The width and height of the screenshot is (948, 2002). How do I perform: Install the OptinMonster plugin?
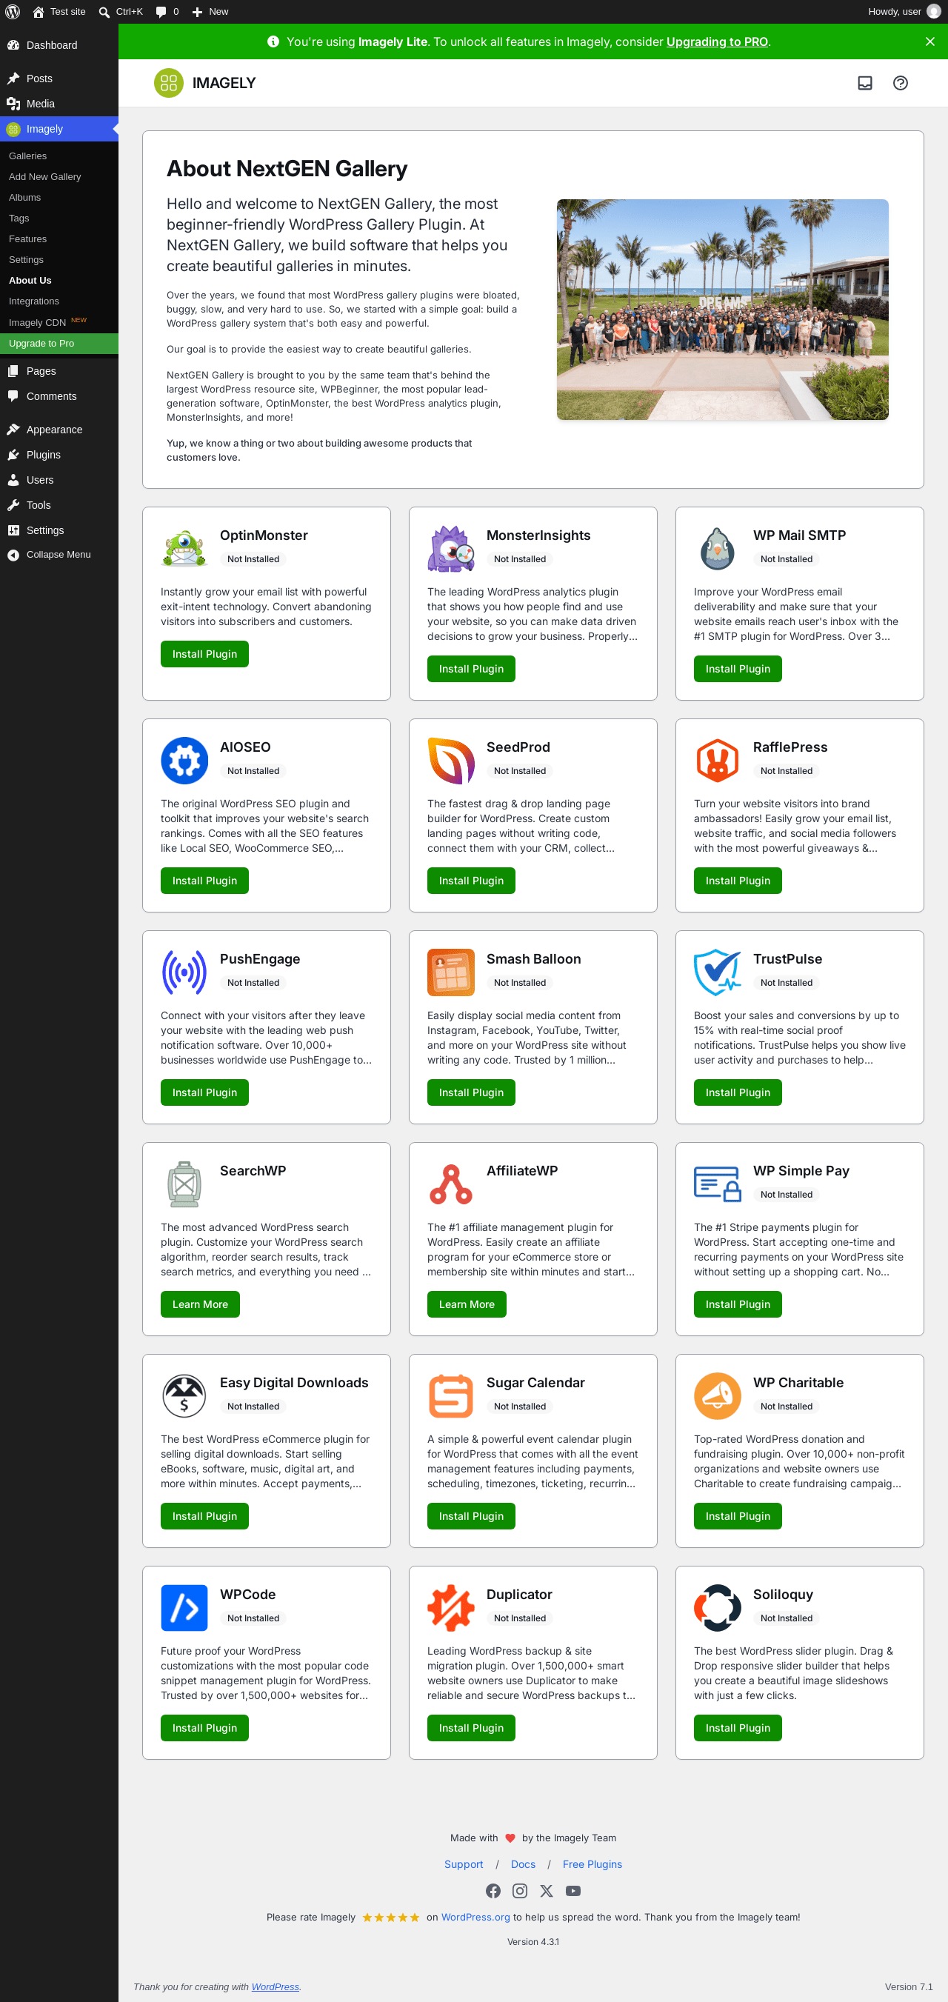point(204,655)
